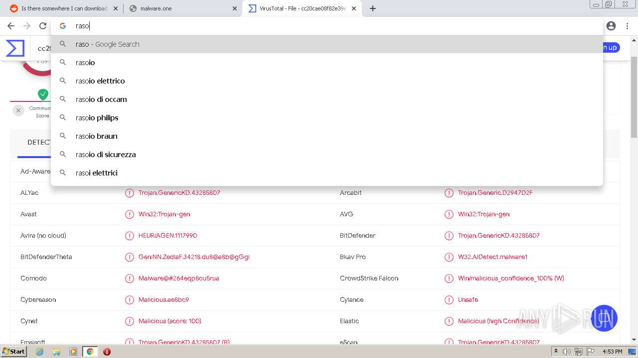Click the taskbar clock showing 4:53 PM
This screenshot has height=358, width=638.
tap(612, 352)
